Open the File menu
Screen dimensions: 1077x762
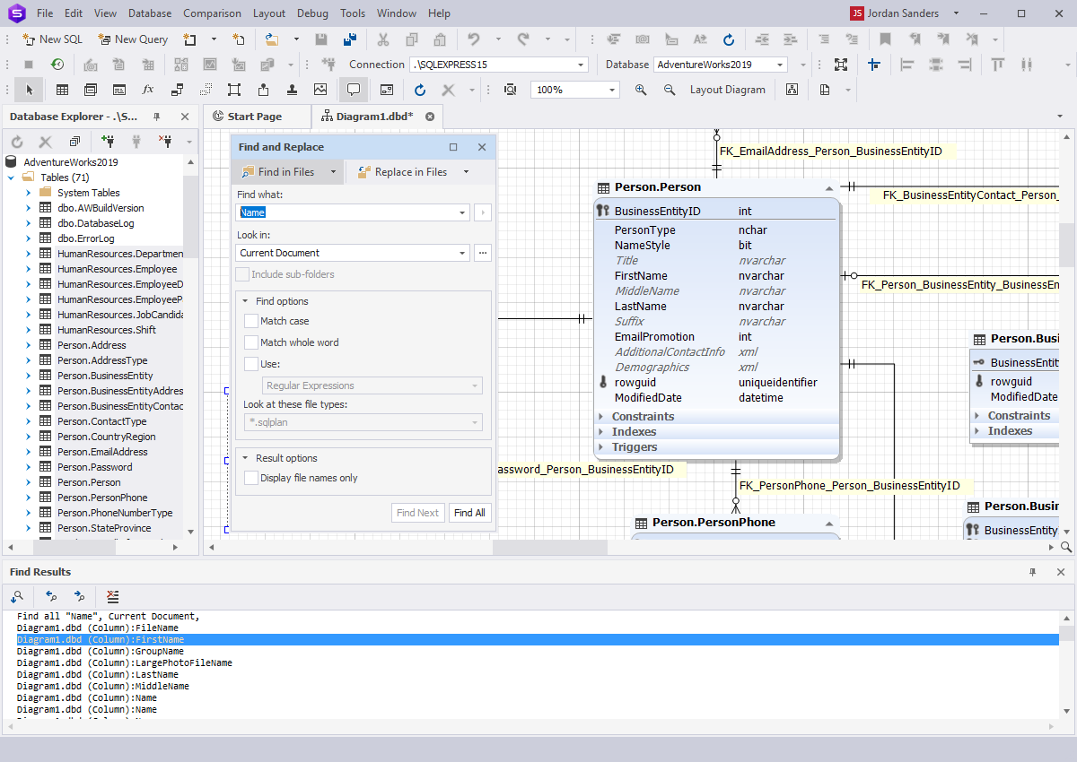click(45, 13)
